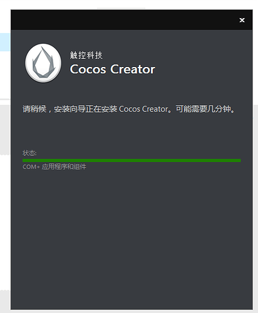Click the 状态 status label
Image resolution: width=258 pixels, height=313 pixels.
pos(29,153)
